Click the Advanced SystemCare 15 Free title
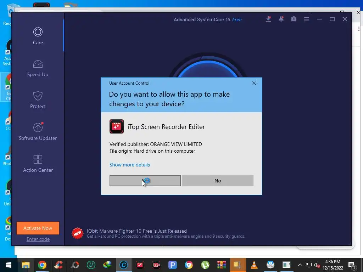This screenshot has height=272, width=363. [208, 20]
